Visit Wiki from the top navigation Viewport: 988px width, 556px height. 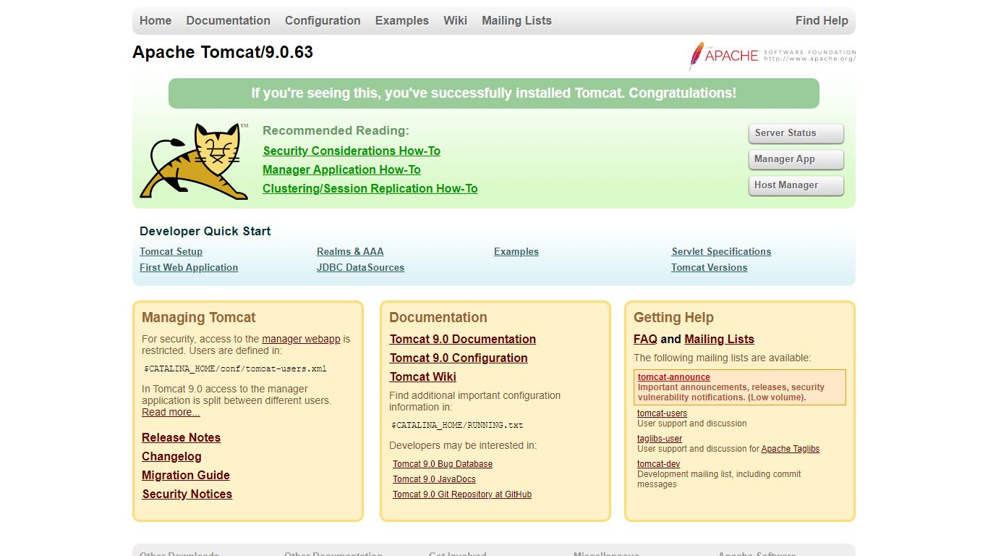pos(456,20)
